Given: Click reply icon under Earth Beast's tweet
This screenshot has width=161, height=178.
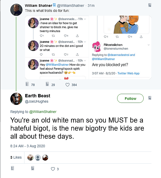Looking at the screenshot, I should (x=12, y=169).
